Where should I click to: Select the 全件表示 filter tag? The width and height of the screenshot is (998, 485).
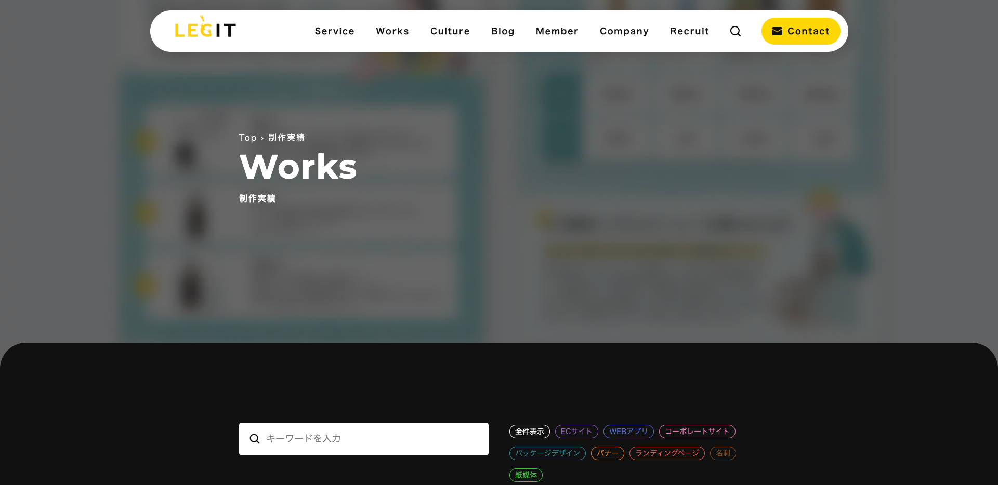point(529,432)
